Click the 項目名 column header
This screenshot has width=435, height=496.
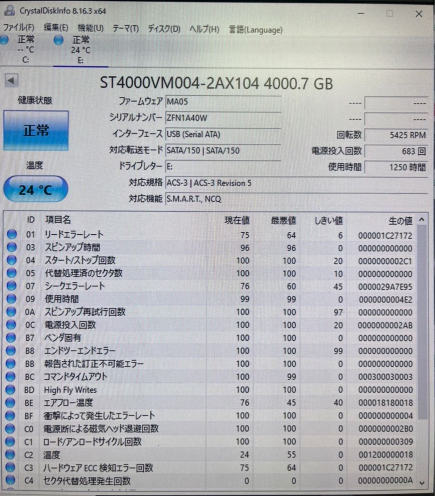click(58, 220)
